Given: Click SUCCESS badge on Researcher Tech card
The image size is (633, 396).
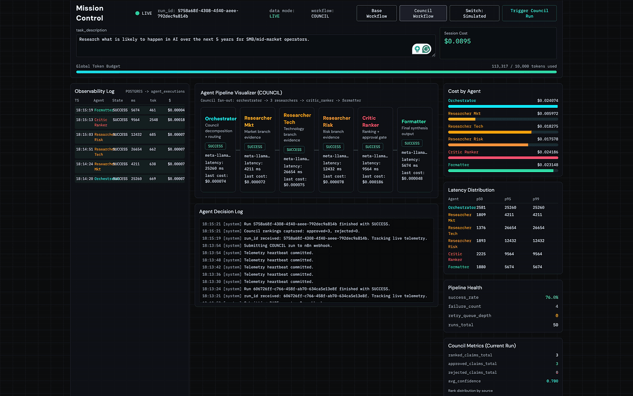Looking at the screenshot, I should coord(294,150).
